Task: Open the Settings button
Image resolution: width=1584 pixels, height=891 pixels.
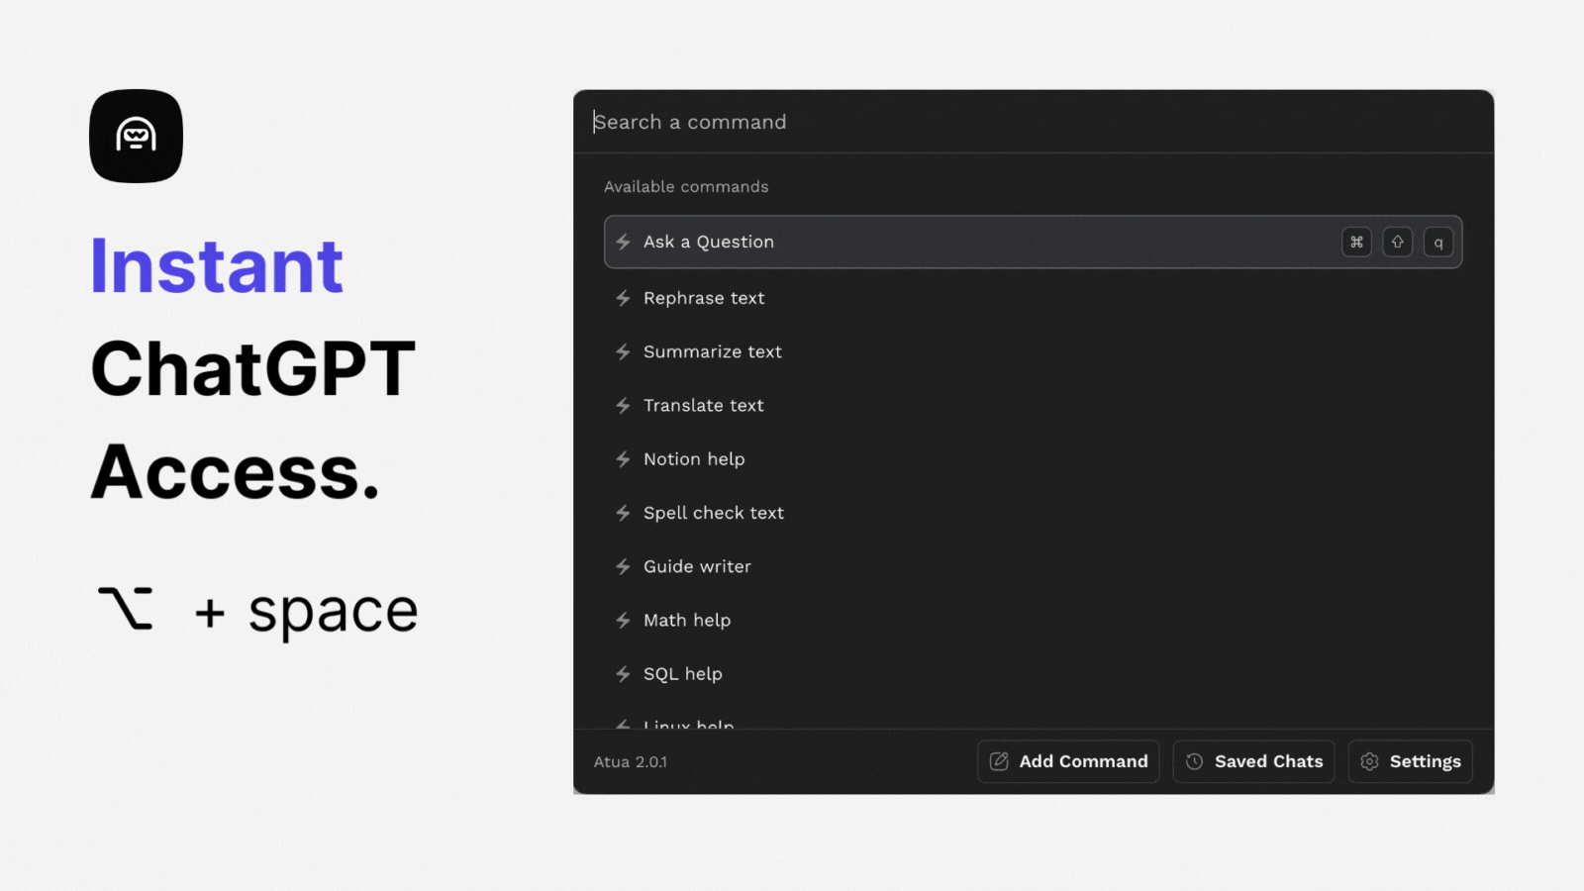Action: (1410, 761)
